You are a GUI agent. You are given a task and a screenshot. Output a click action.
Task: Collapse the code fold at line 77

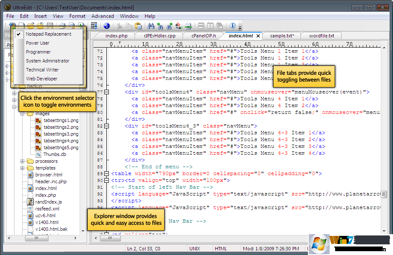tap(107, 92)
